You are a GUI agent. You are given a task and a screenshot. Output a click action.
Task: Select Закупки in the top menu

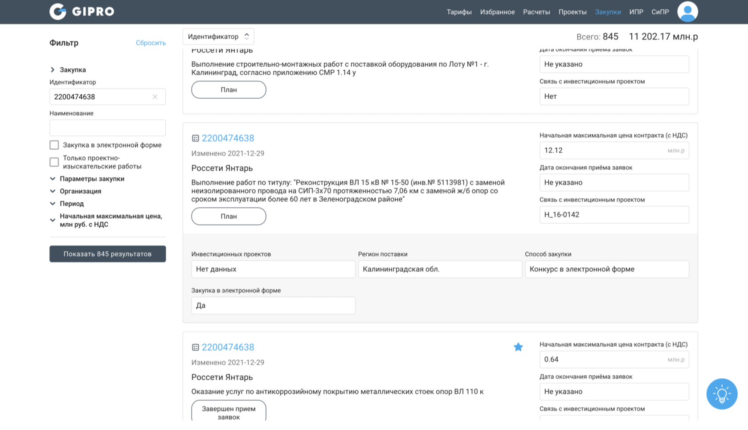click(608, 12)
